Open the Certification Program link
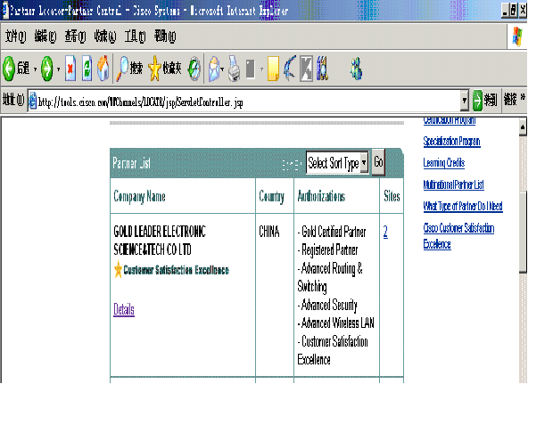This screenshot has height=425, width=553. pos(450,121)
